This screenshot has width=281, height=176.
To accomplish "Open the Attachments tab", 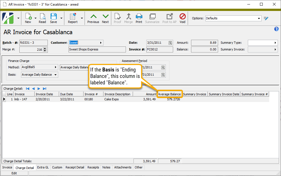I will click(x=123, y=167).
